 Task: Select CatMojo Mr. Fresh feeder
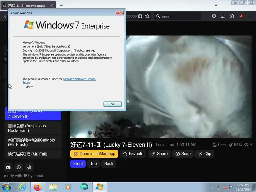[33, 142]
